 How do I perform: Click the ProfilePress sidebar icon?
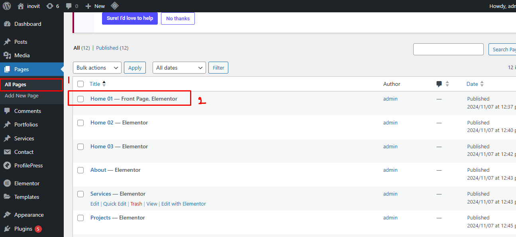(x=7, y=165)
